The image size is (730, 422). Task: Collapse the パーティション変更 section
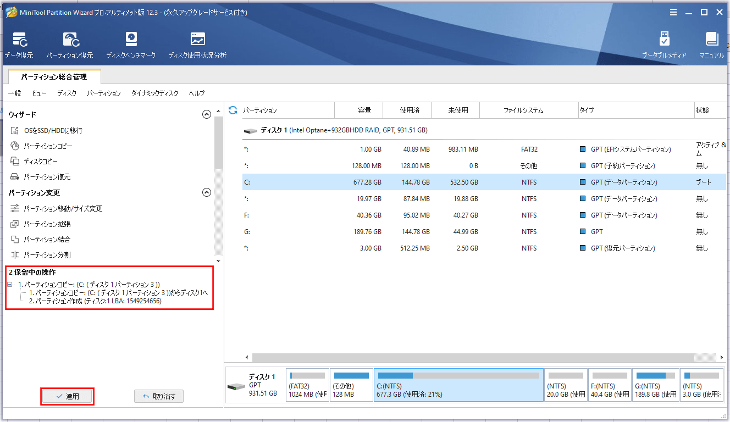point(207,192)
